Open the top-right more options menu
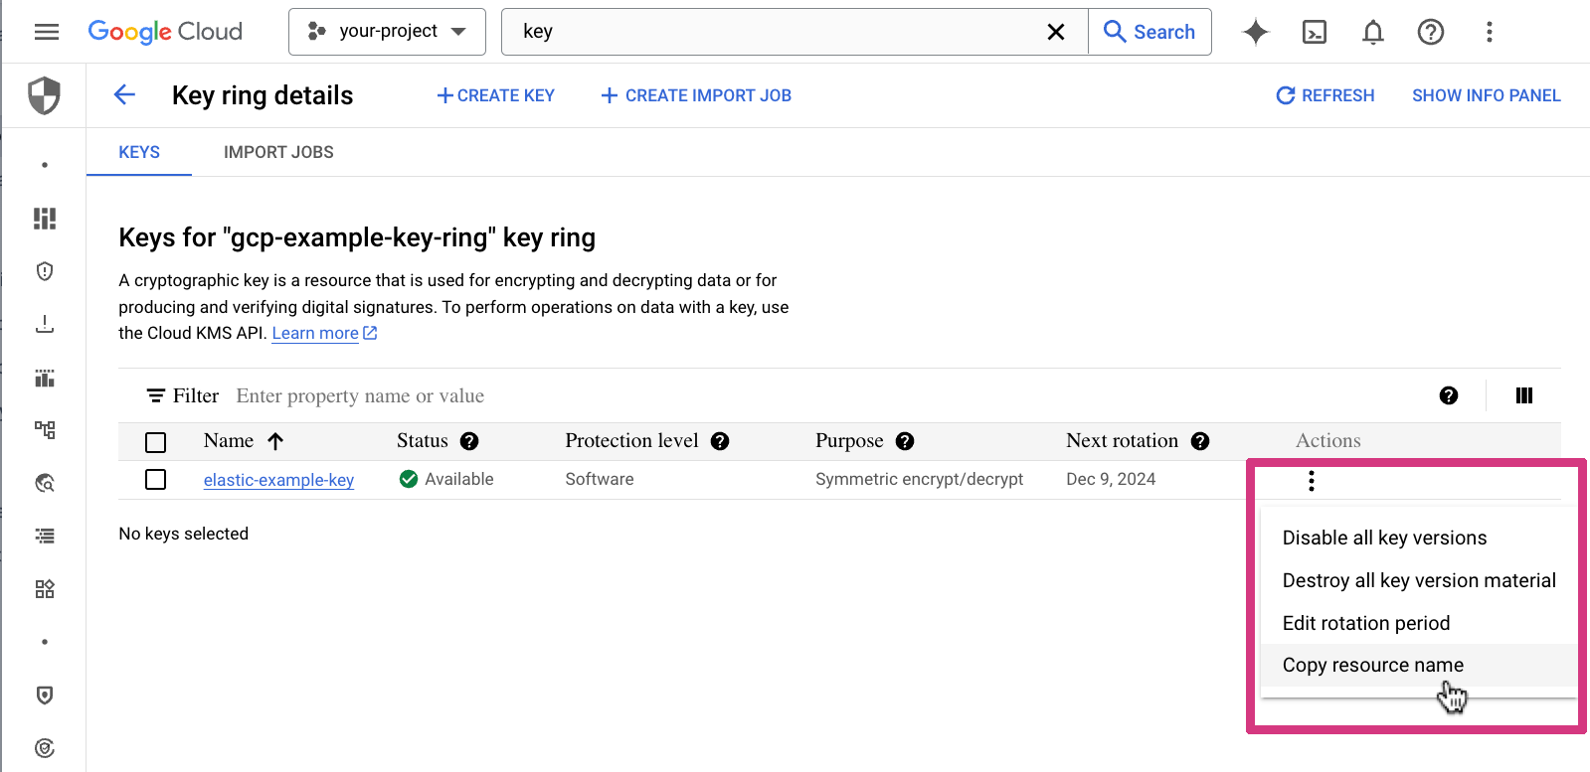This screenshot has height=772, width=1590. (1490, 32)
